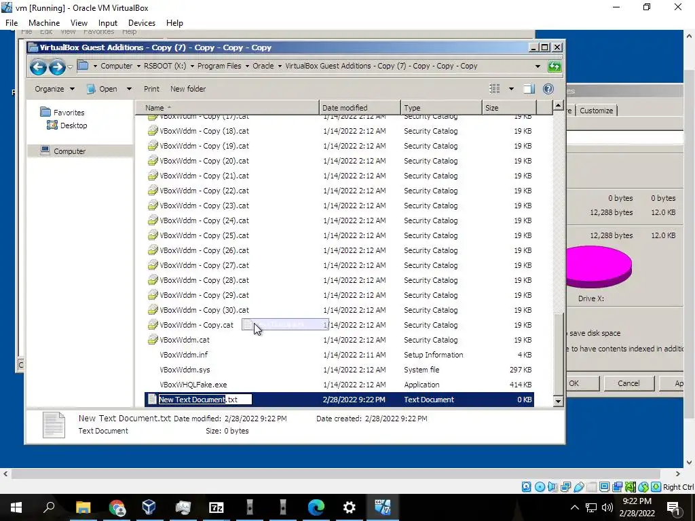
Task: Click VirtualBox hard disk activity status icon
Action: (526, 487)
